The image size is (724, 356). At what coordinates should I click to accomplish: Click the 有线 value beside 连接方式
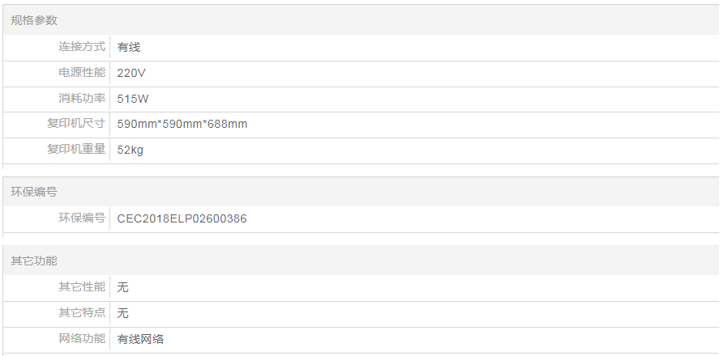click(129, 47)
